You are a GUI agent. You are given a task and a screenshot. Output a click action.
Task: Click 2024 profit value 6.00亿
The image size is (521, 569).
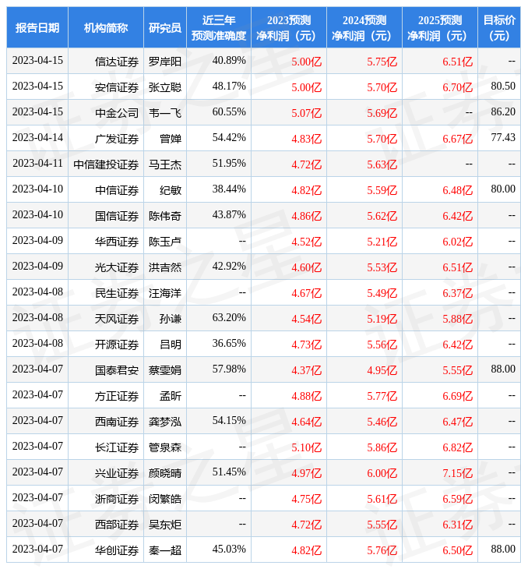click(382, 473)
